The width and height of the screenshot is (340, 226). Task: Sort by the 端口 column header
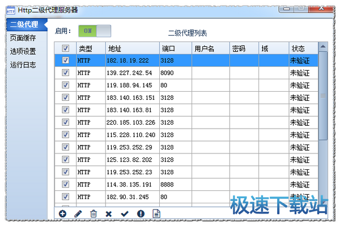(176, 48)
